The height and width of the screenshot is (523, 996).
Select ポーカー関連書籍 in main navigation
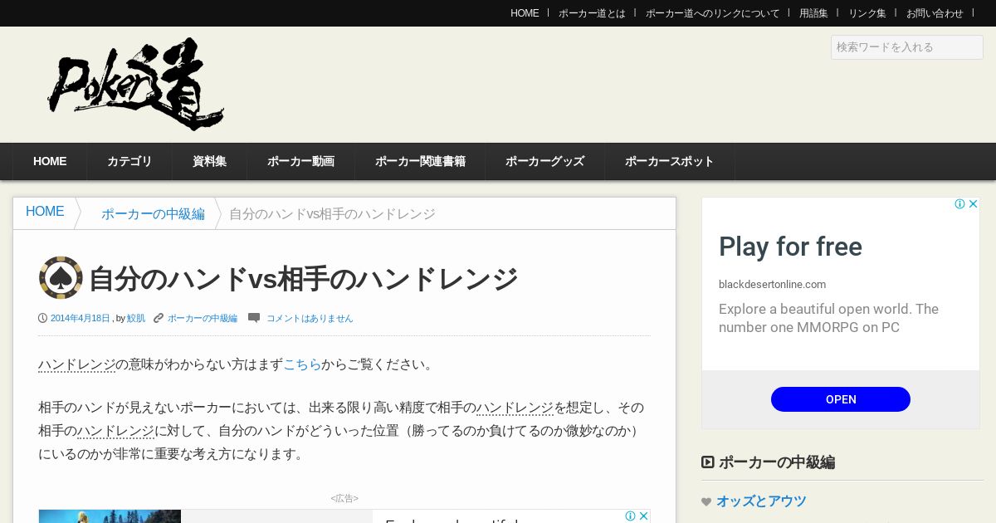420,162
